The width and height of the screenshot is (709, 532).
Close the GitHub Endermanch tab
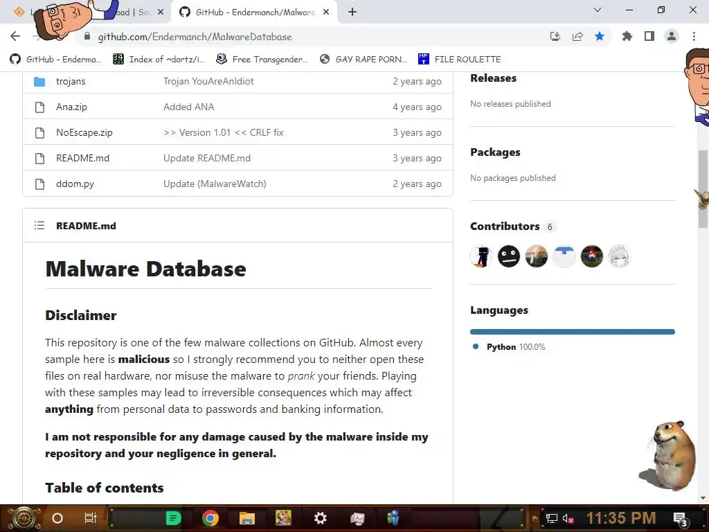[x=326, y=12]
